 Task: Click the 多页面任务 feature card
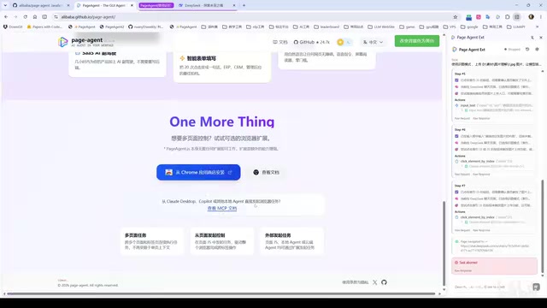(152, 241)
